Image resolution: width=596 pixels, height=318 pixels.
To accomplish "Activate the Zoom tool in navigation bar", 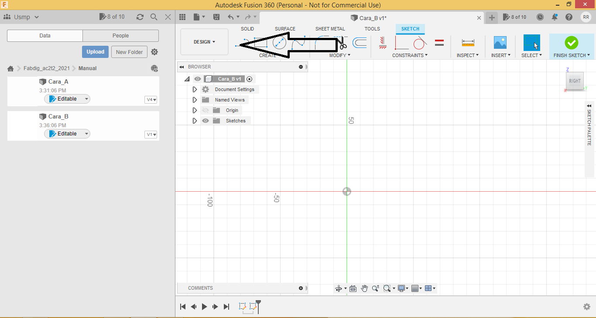I will point(375,288).
